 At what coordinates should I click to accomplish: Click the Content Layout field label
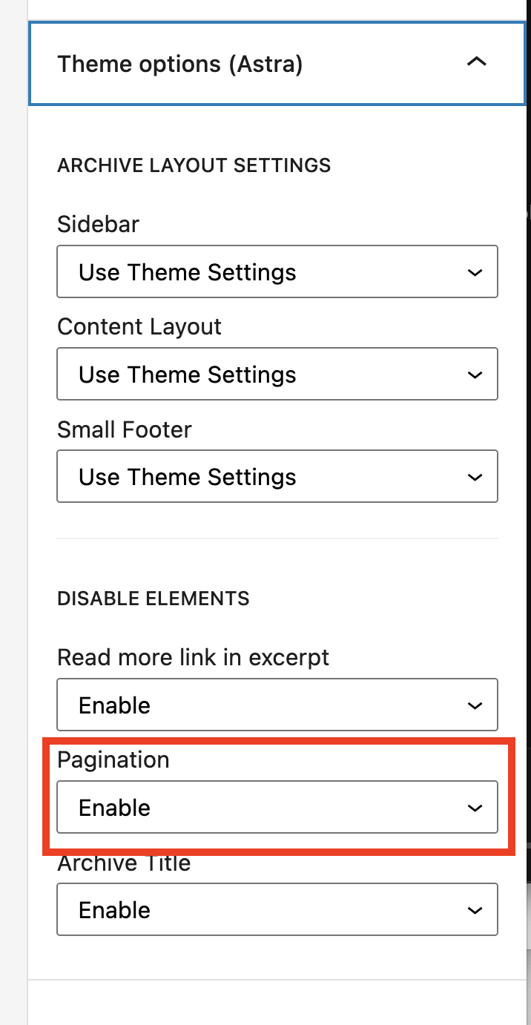pyautogui.click(x=139, y=327)
